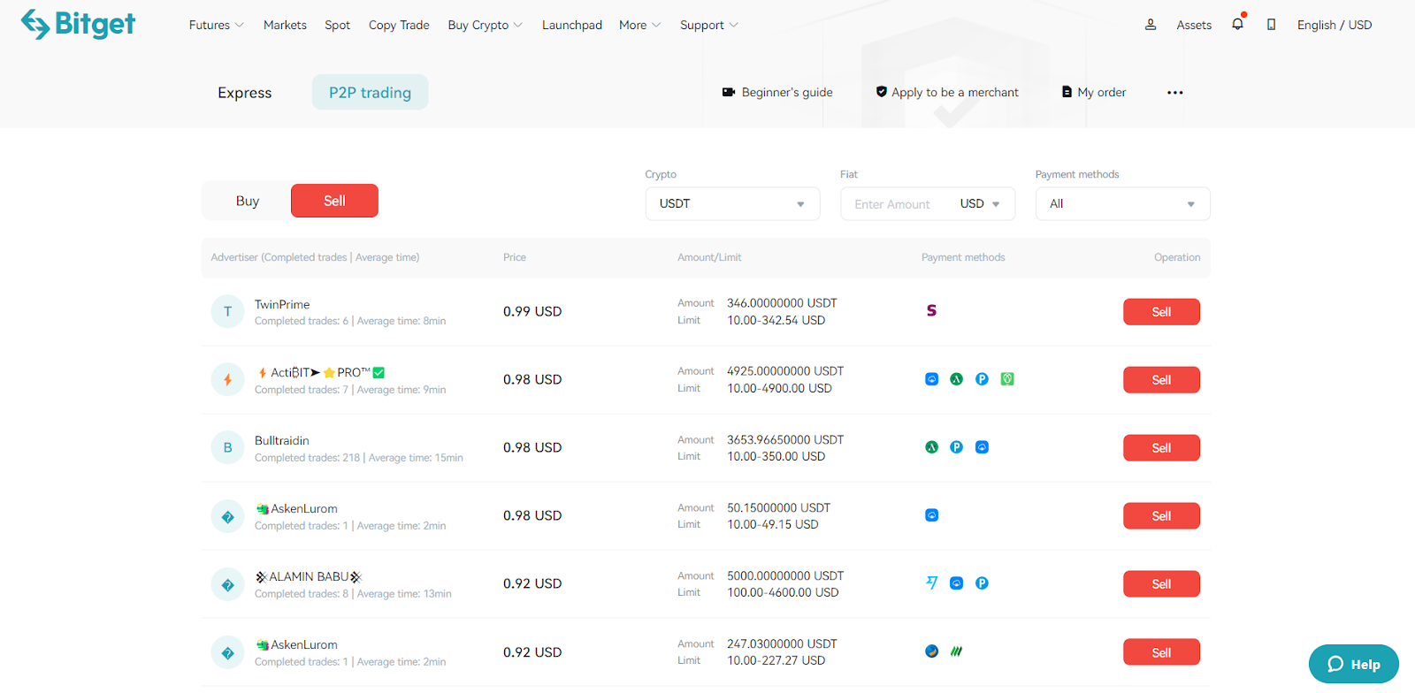The height and width of the screenshot is (693, 1415).
Task: Click the purple S payment icon in TwinPrime row
Action: pos(931,310)
